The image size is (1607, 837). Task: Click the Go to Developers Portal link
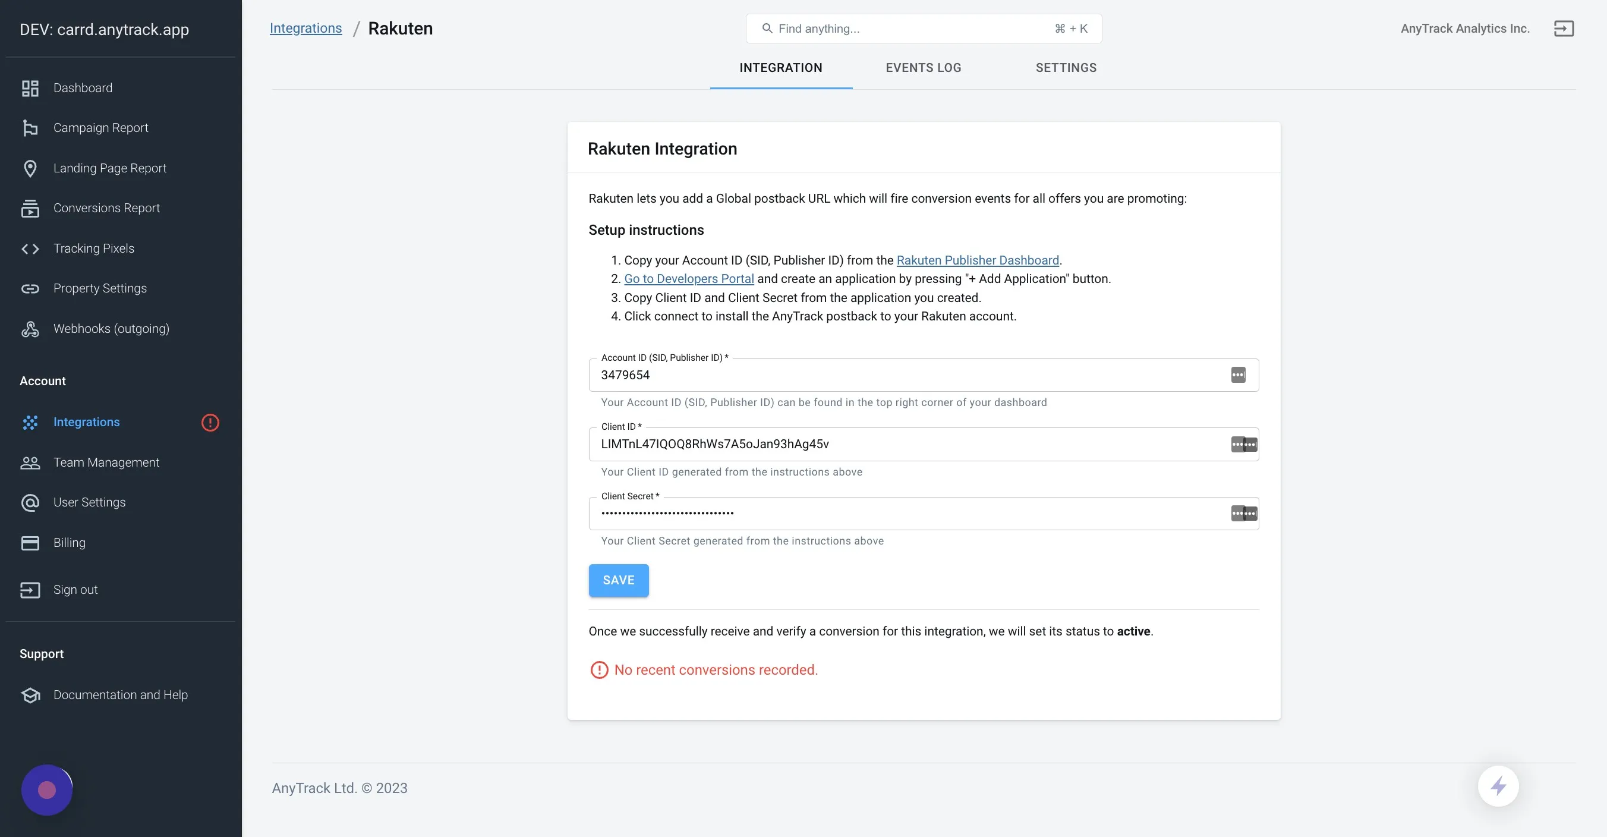coord(689,279)
